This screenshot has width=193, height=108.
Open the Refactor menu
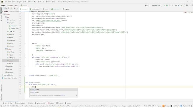click(30, 2)
